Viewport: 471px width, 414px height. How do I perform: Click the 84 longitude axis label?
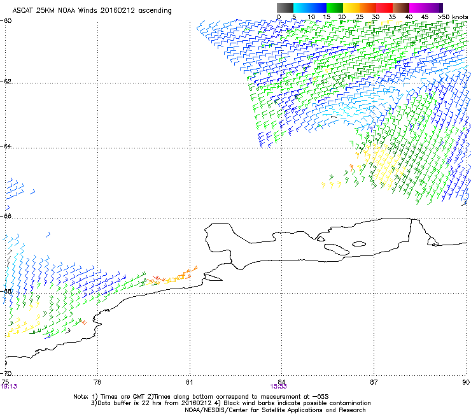pyautogui.click(x=281, y=382)
